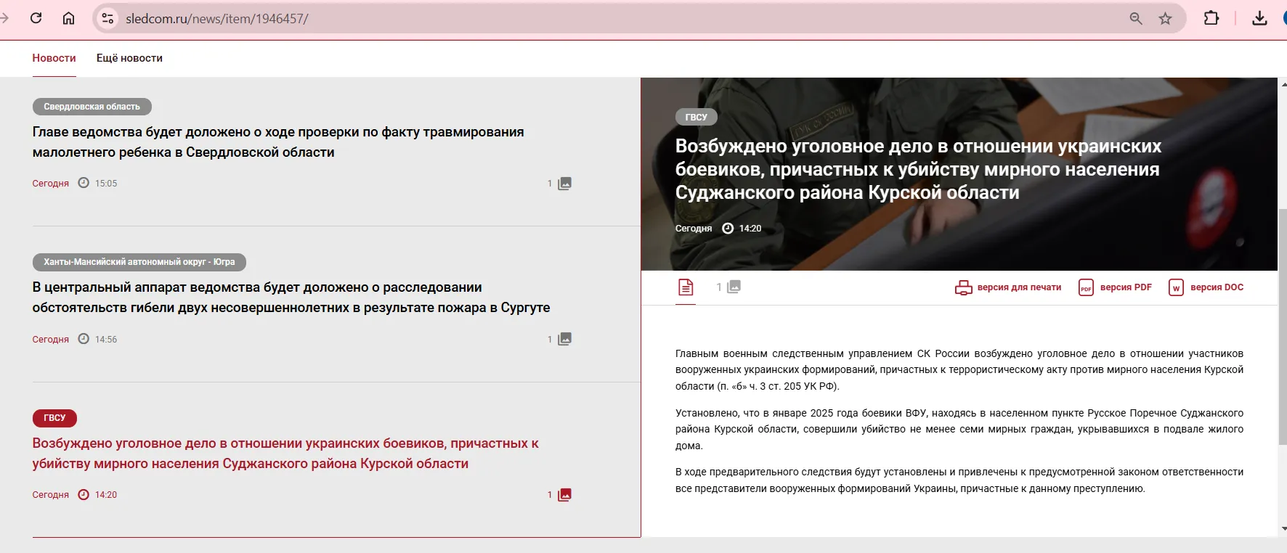Click the clock icon next to 15:05
The width and height of the screenshot is (1287, 553).
[84, 183]
